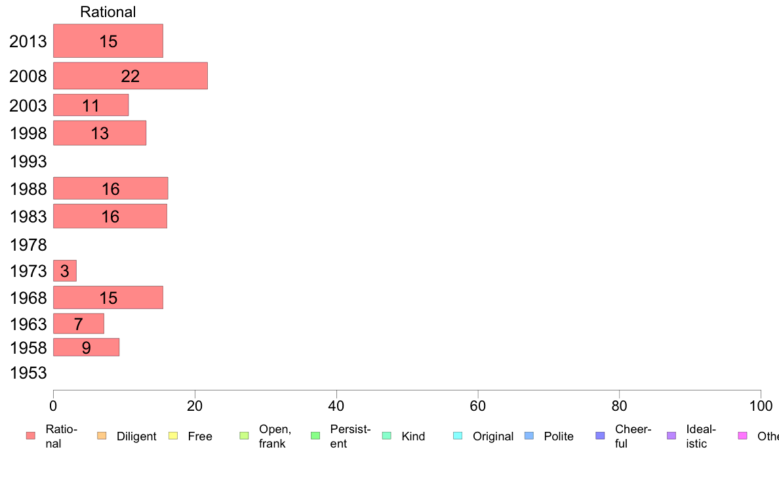Viewport: 779px width, 483px height.
Task: Select the 2008 bar showing 22
Action: (x=130, y=75)
